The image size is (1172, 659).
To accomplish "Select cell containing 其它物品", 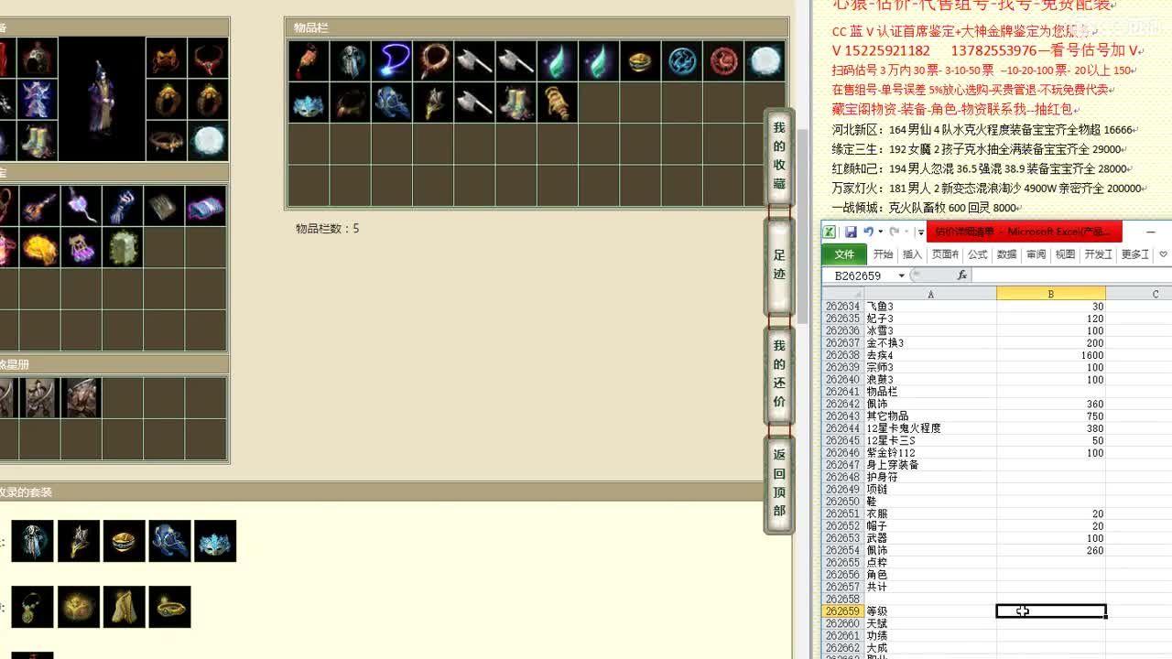I will (x=930, y=416).
